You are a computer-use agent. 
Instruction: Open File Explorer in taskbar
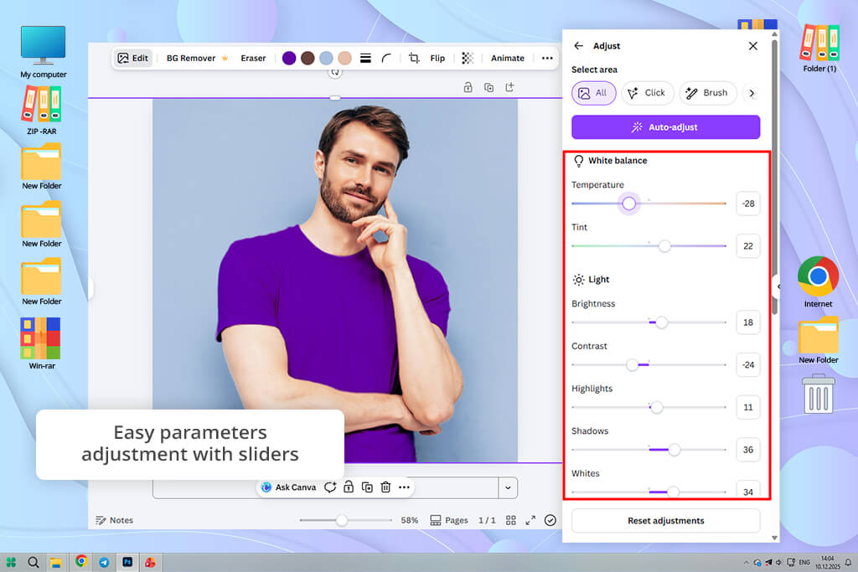coord(56,562)
